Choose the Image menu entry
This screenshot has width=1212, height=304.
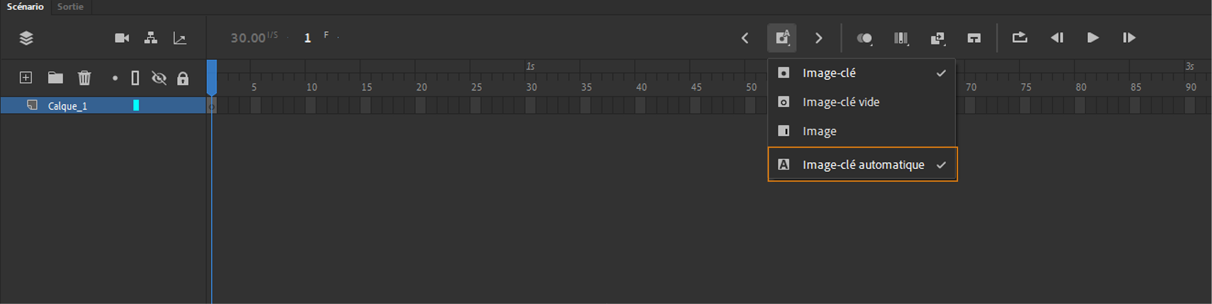coord(819,131)
